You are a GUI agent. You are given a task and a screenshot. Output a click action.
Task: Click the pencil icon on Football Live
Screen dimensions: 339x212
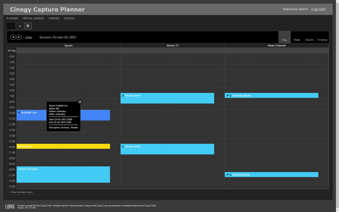[19, 113]
